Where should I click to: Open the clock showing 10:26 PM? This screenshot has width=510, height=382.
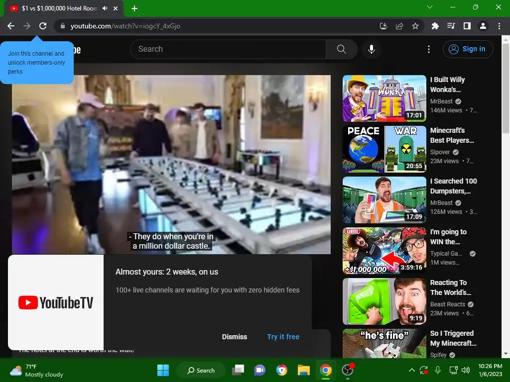click(490, 370)
